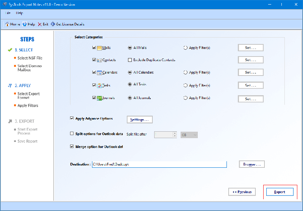The width and height of the screenshot is (303, 211).
Task: Click the Get License Details gear icon
Action: [x=53, y=24]
